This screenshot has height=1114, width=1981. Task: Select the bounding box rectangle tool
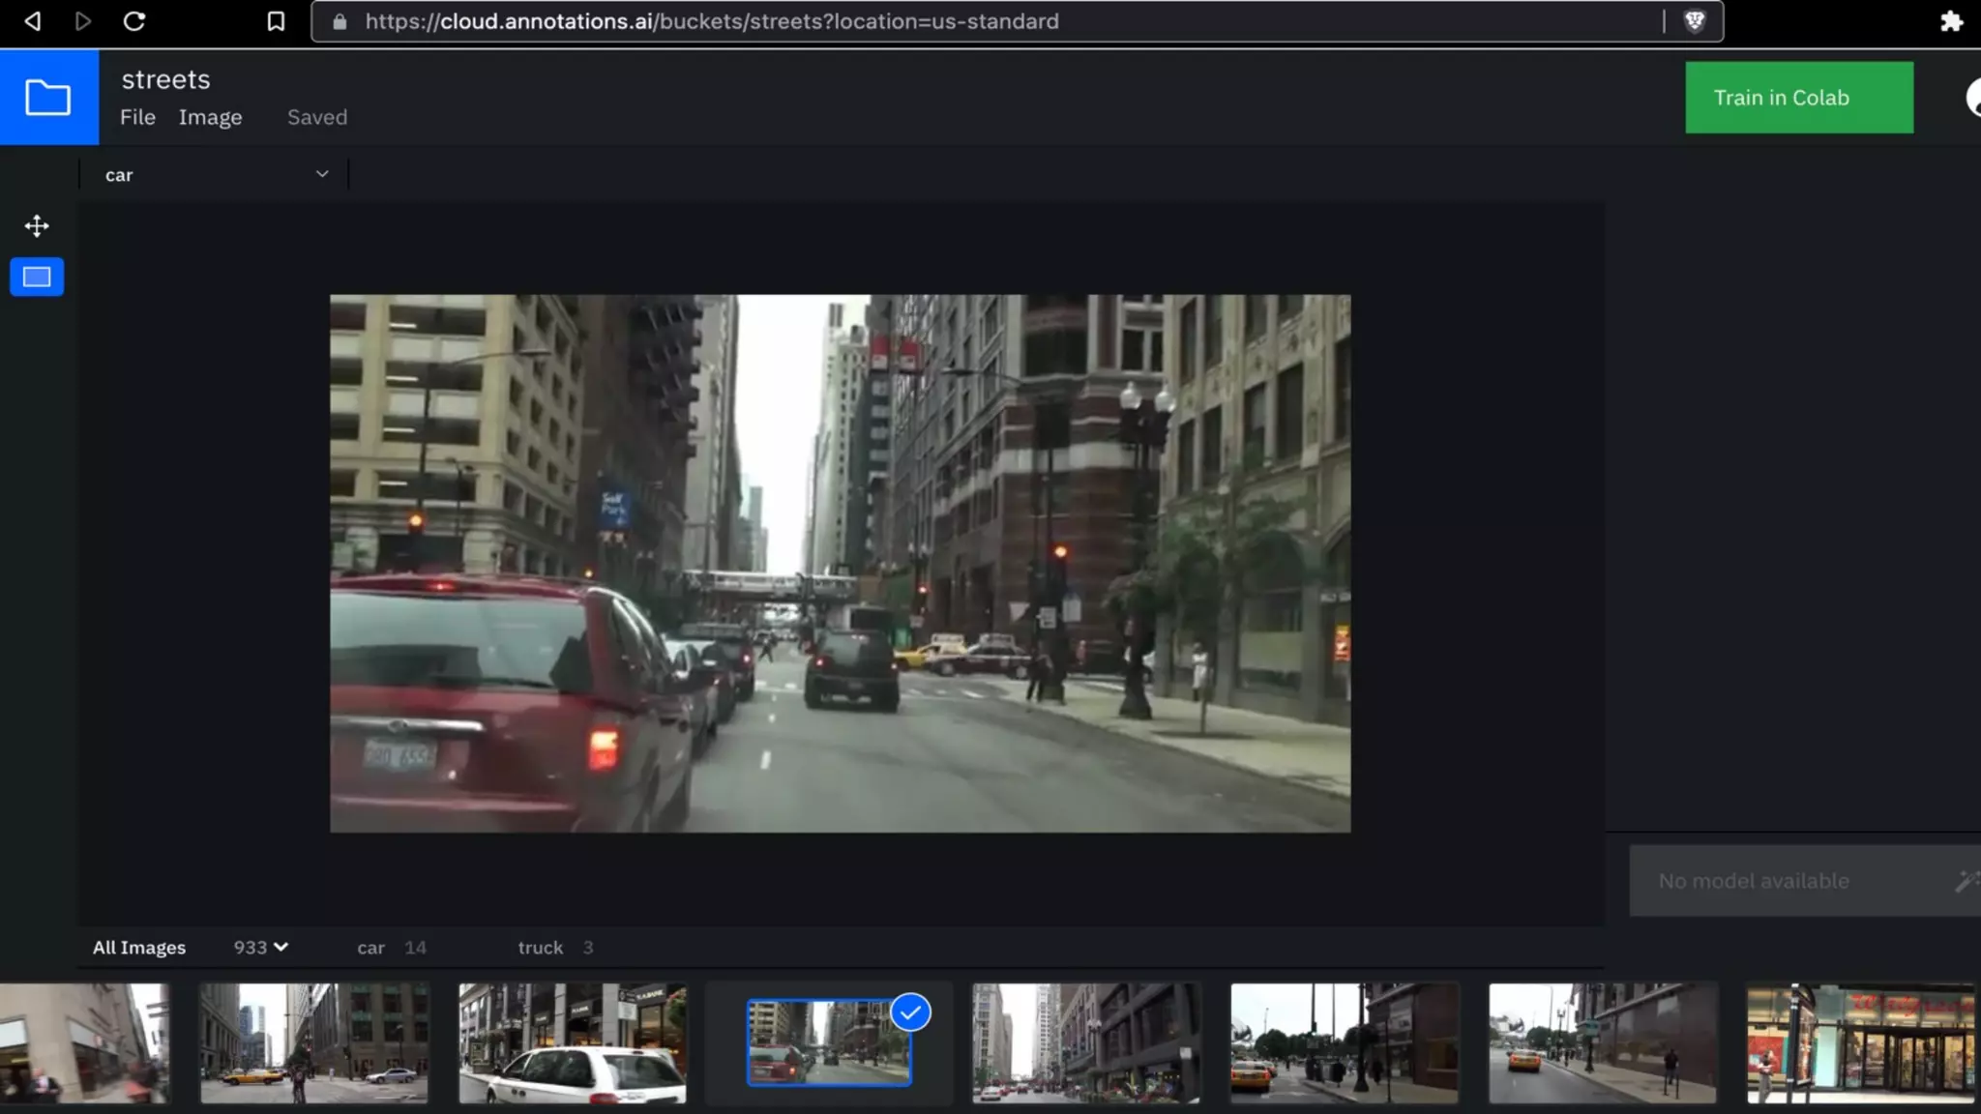click(x=37, y=278)
